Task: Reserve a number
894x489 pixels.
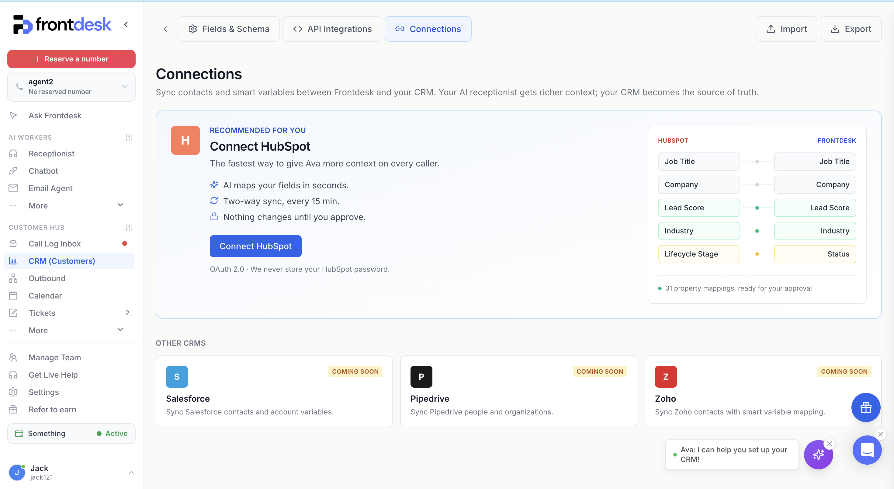Action: click(x=71, y=59)
